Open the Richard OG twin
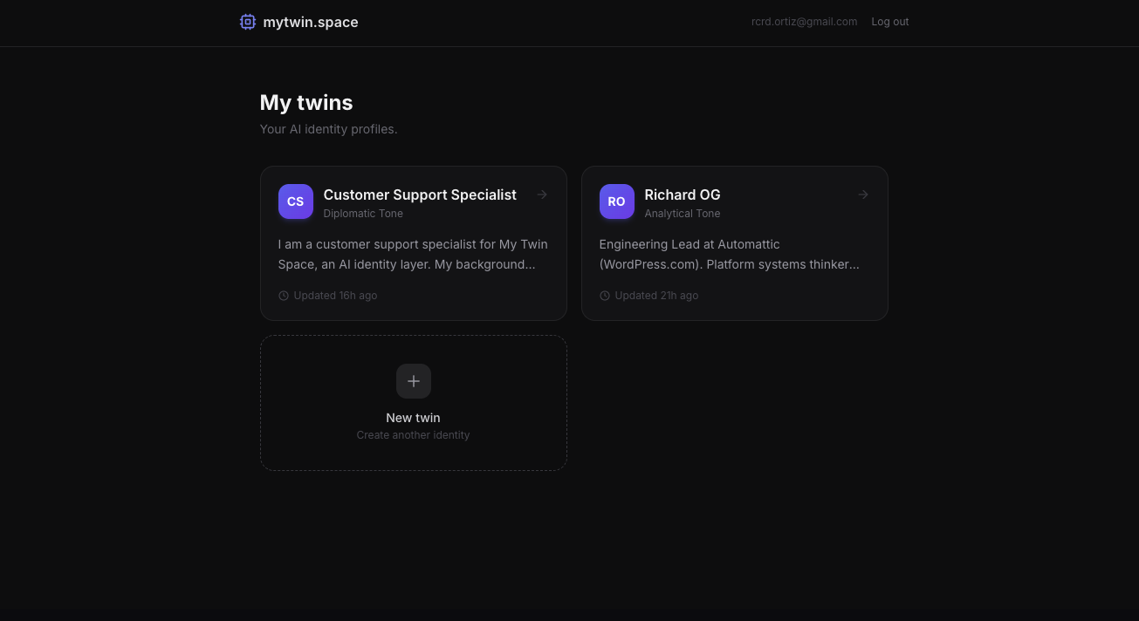The width and height of the screenshot is (1139, 621). (683, 194)
